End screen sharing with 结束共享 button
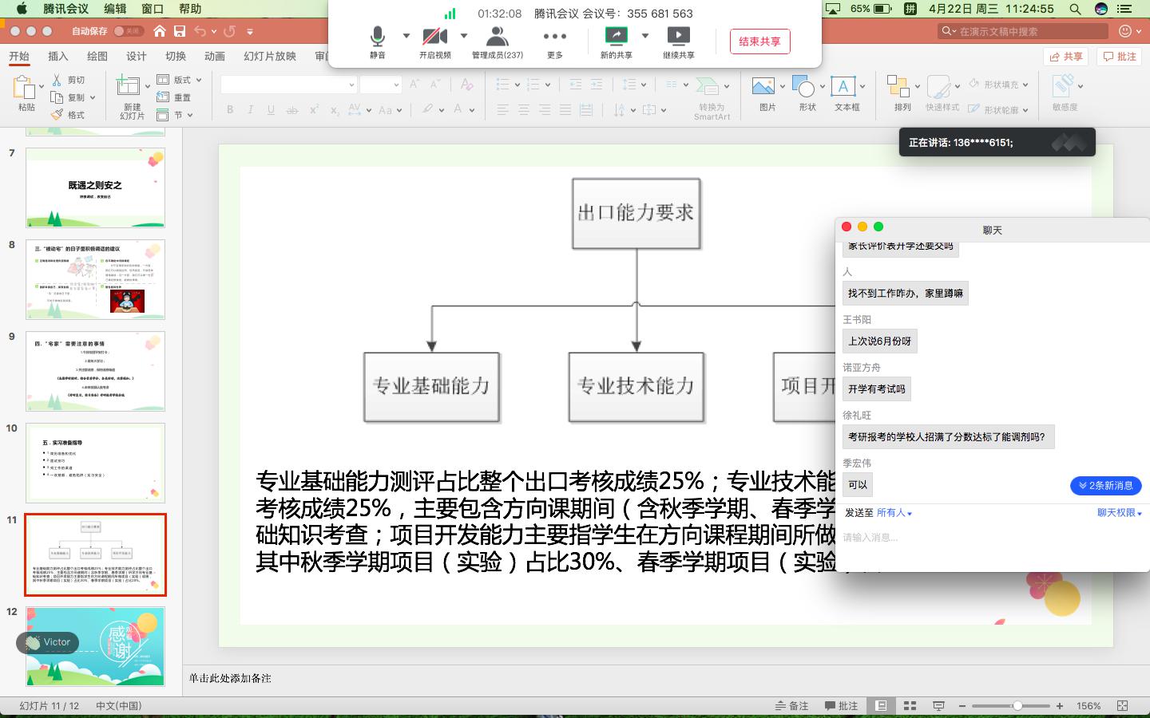Screen dimensions: 1150x718 point(759,41)
